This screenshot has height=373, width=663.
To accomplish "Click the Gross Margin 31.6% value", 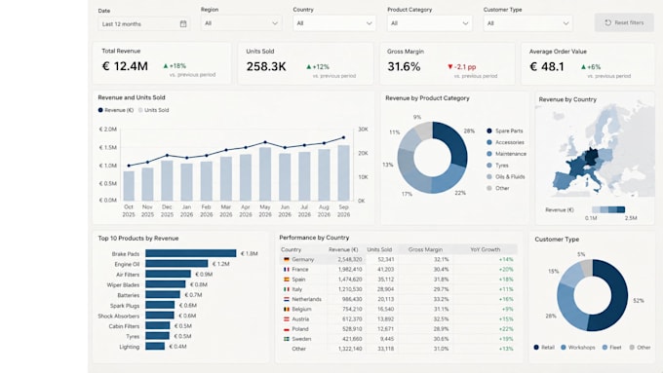I will [x=404, y=67].
